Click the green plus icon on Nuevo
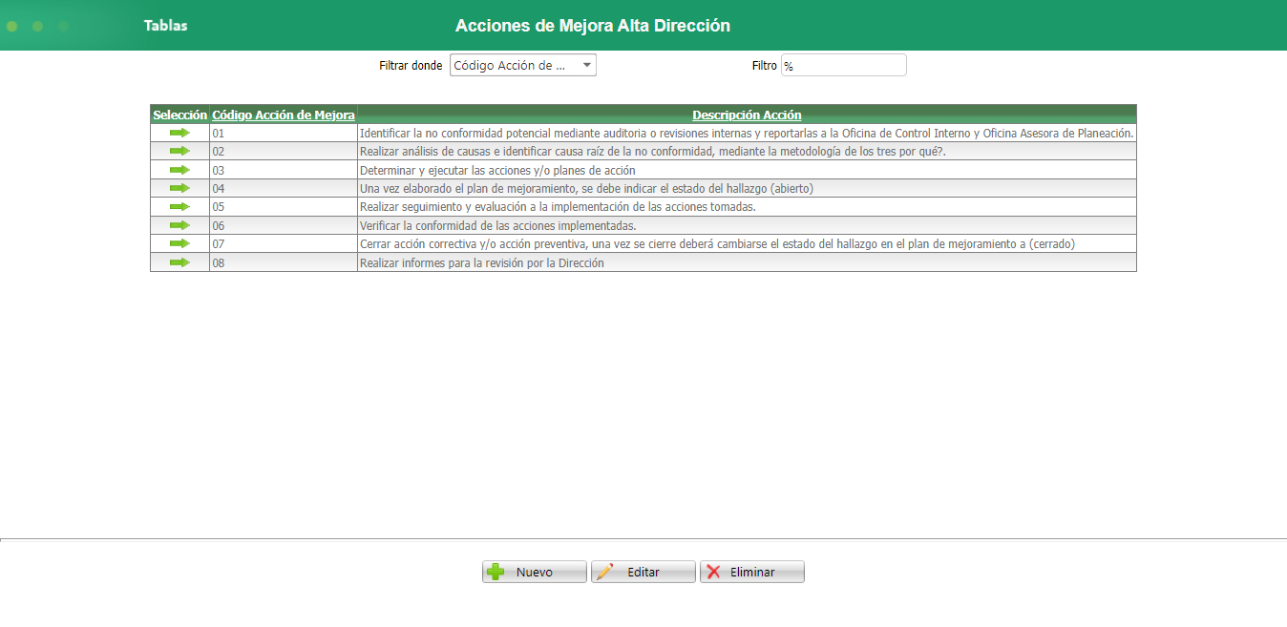Screen dimensions: 1287x627 [496, 571]
